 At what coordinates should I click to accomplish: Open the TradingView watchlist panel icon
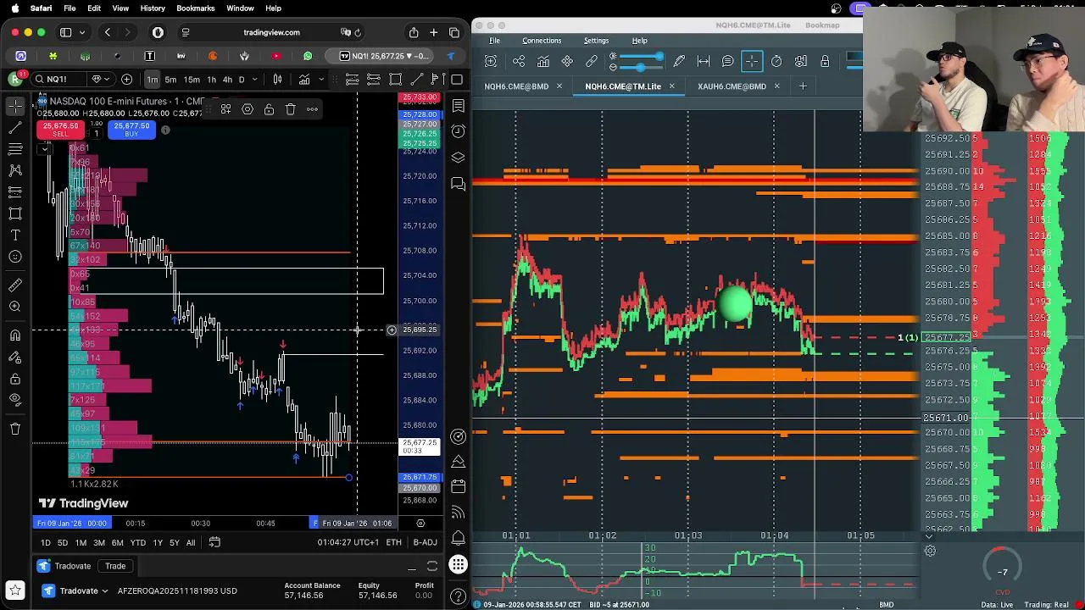(x=459, y=106)
